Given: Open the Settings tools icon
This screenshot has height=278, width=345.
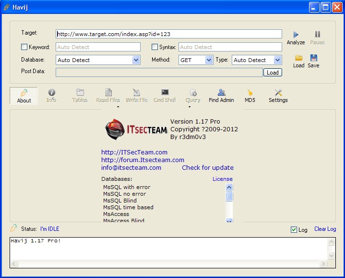Looking at the screenshot, I should (x=278, y=92).
